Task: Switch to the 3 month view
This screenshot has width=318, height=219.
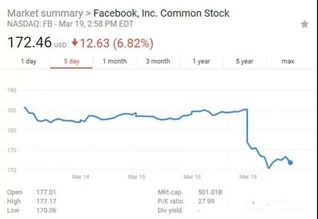Action: (157, 62)
